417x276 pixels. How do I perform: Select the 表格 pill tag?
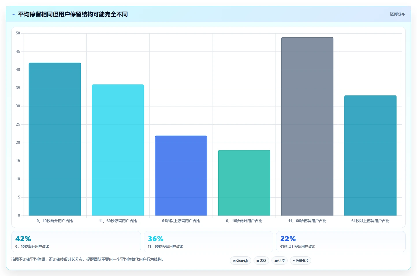pyautogui.click(x=261, y=261)
